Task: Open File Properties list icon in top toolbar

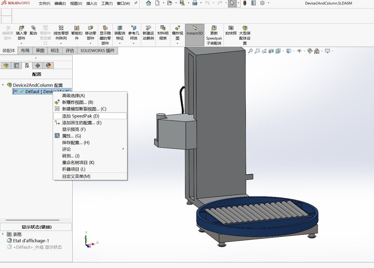Action: click(x=254, y=3)
